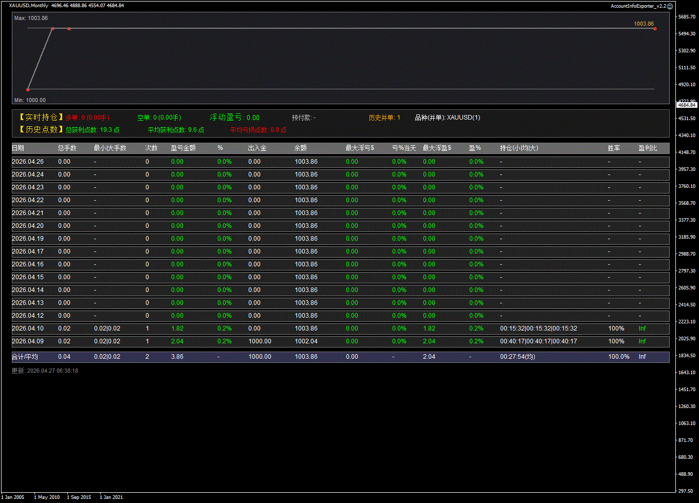Click the red endpoint marker under orange 1003.86
Viewport: 699px width, 503px height.
tap(655, 29)
